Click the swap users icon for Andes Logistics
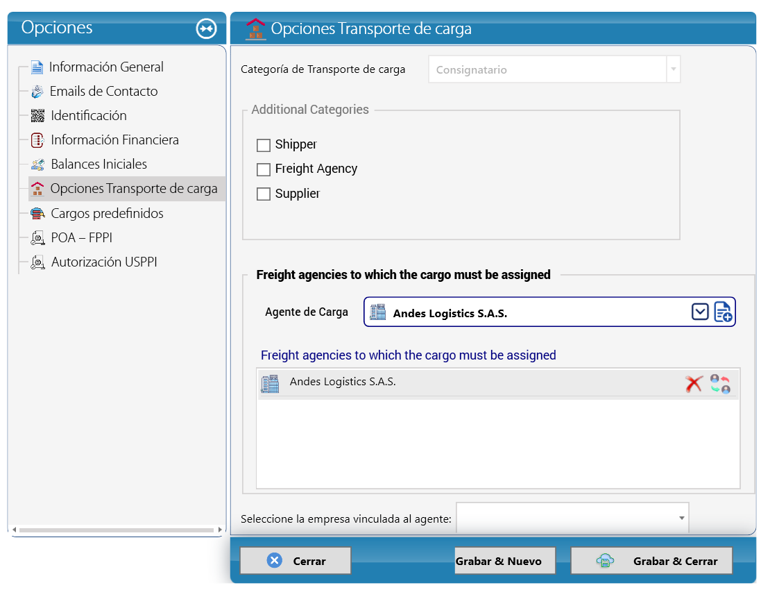This screenshot has height=590, width=770. tap(721, 384)
